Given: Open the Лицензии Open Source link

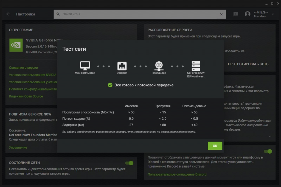Looking at the screenshot, I should (26, 96).
